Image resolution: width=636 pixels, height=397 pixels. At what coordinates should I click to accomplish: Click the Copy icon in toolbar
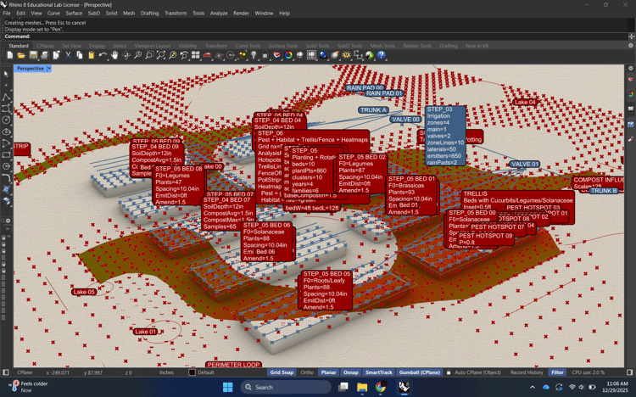click(x=80, y=55)
